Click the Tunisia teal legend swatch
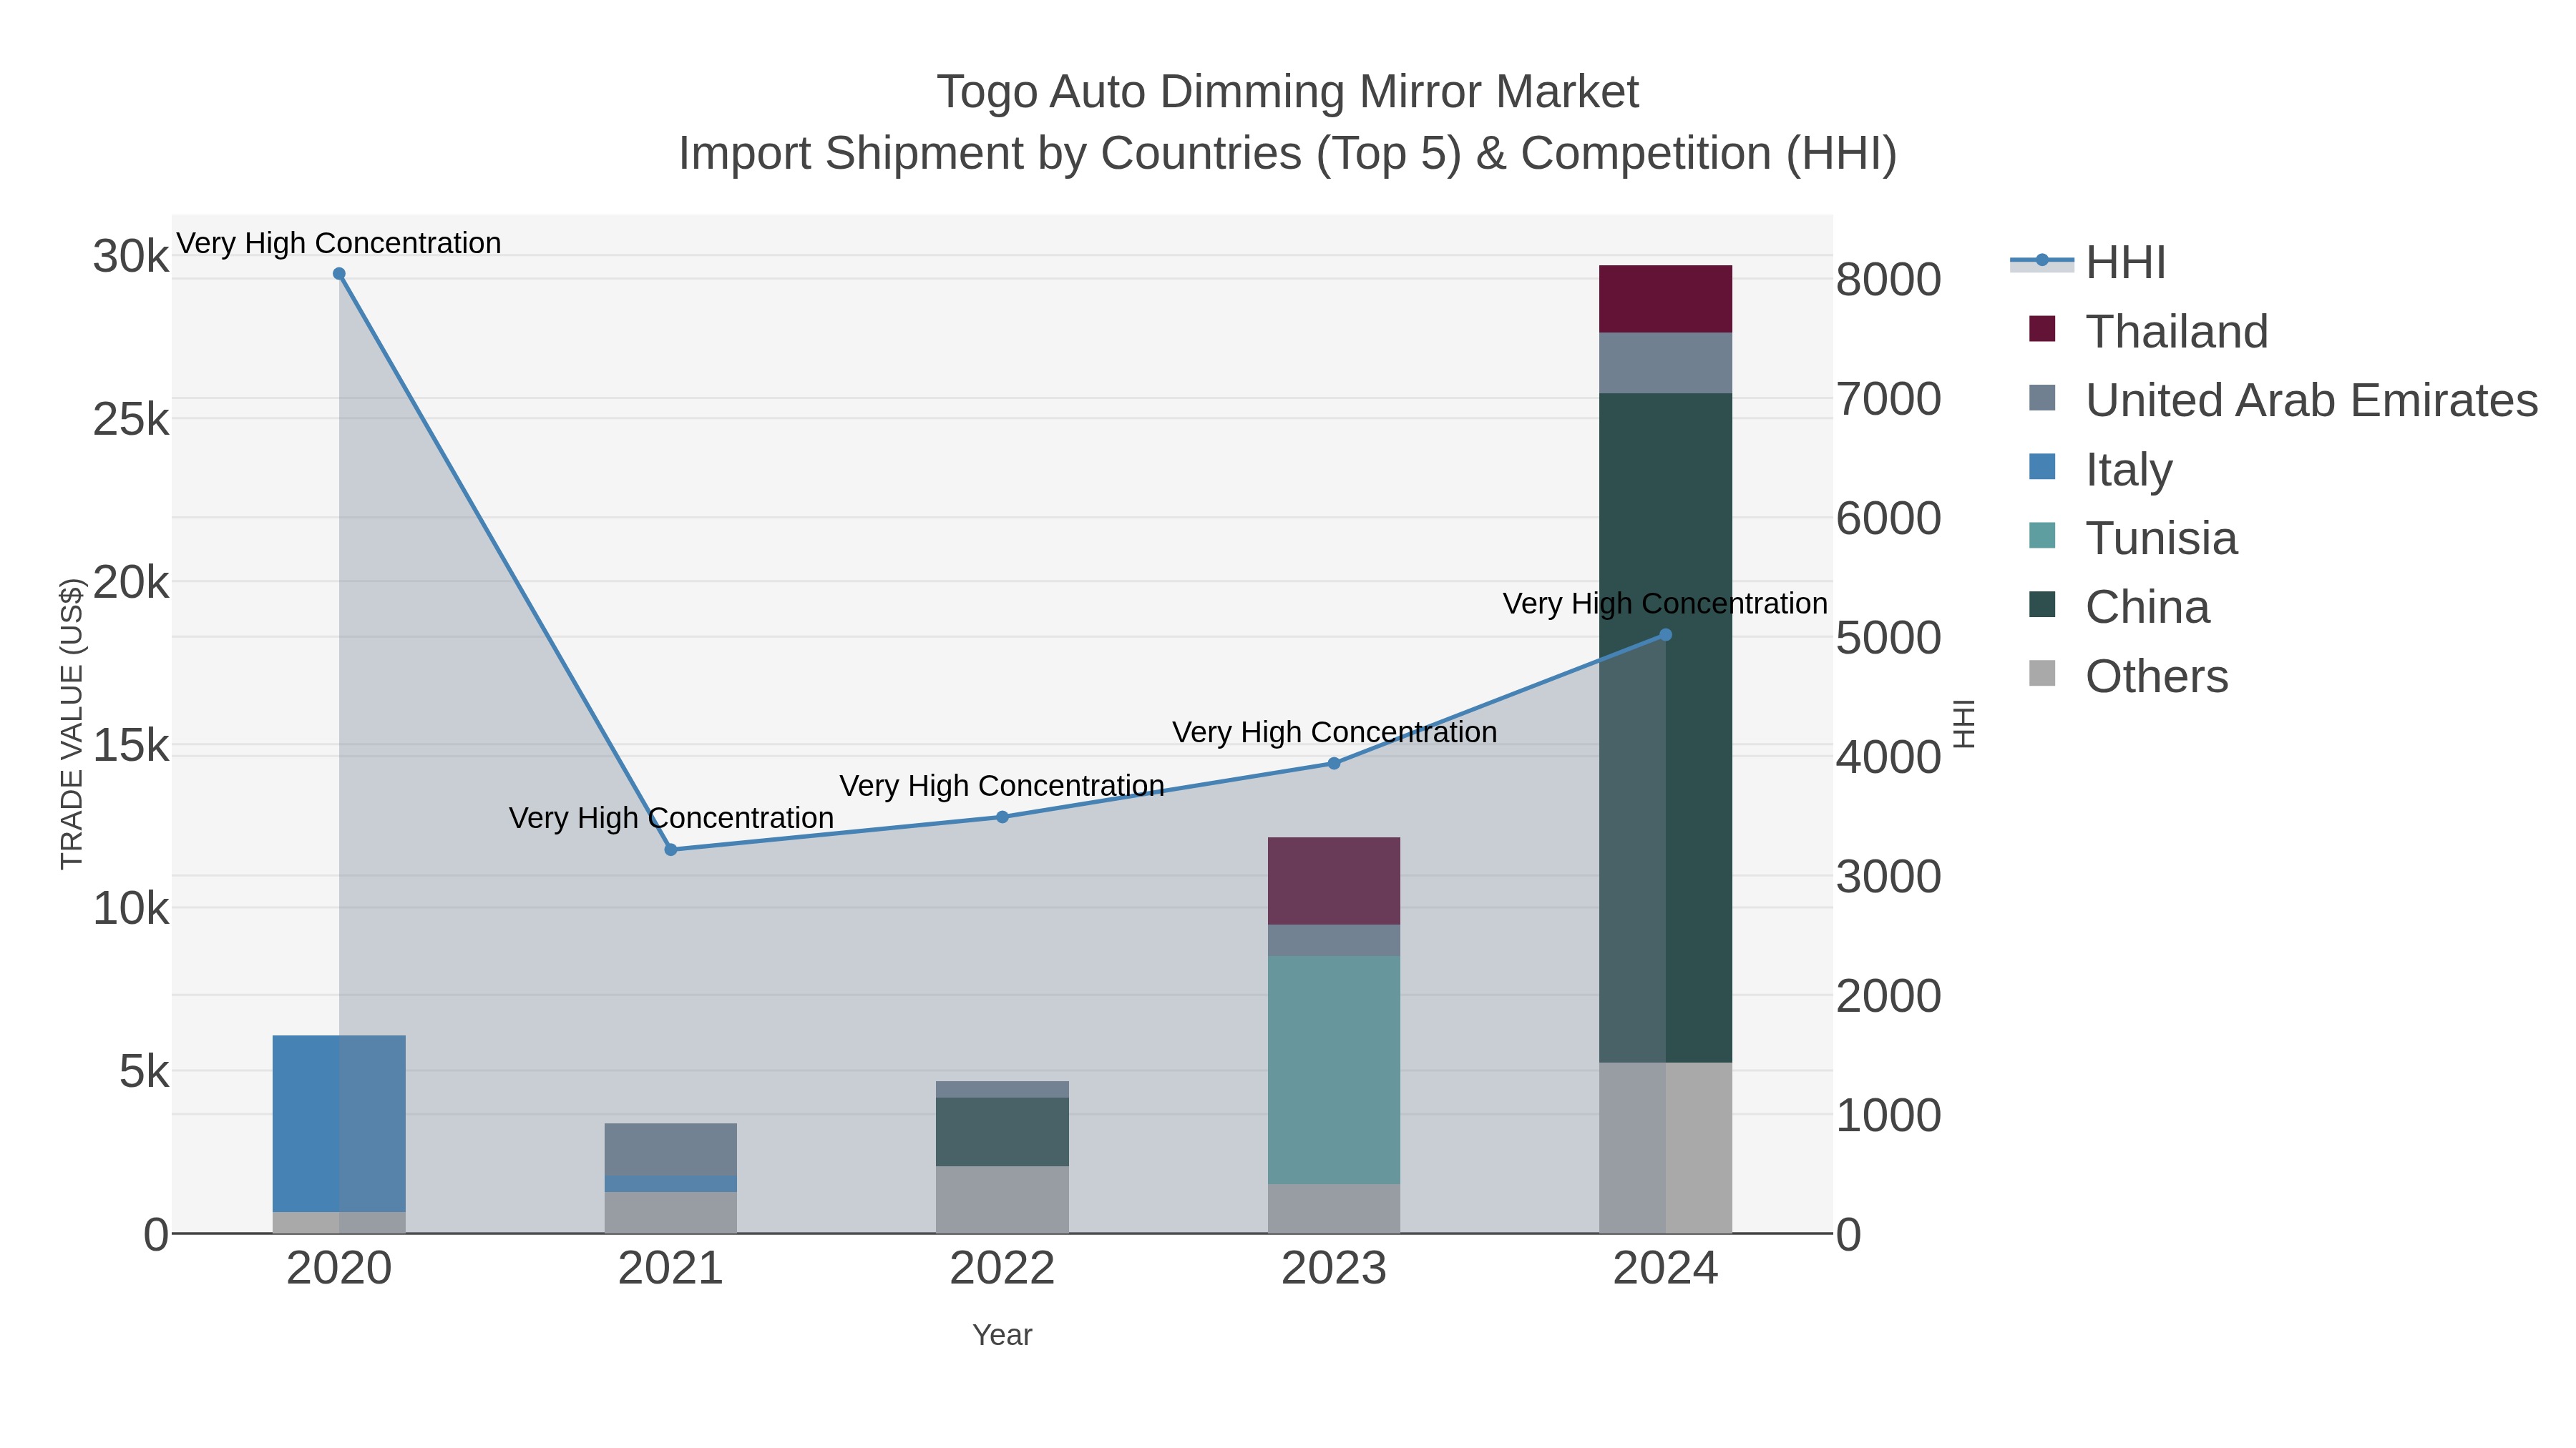 click(x=2042, y=536)
